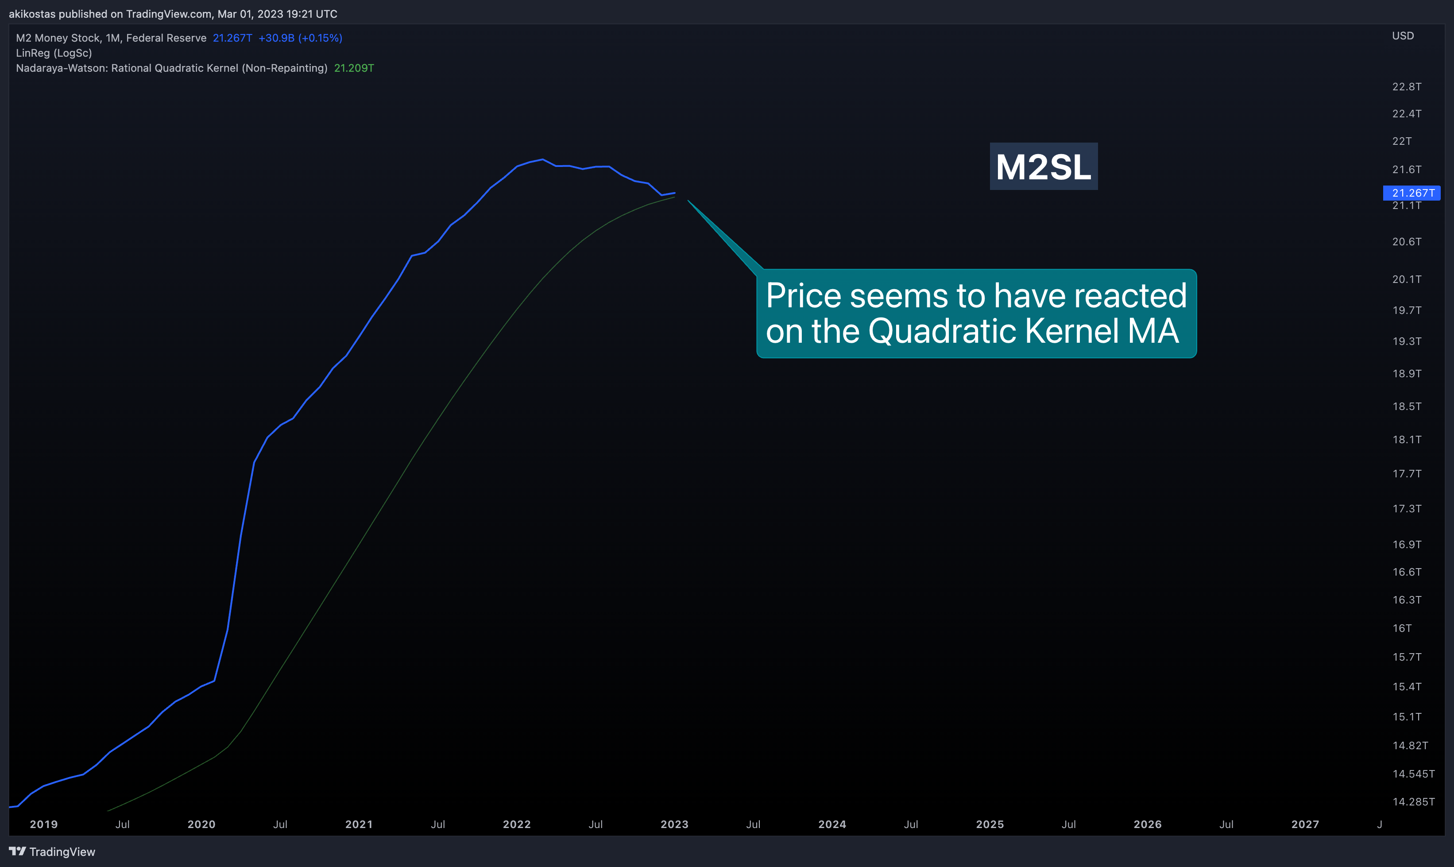Click the 2022 time axis label
This screenshot has width=1454, height=867.
pyautogui.click(x=517, y=824)
